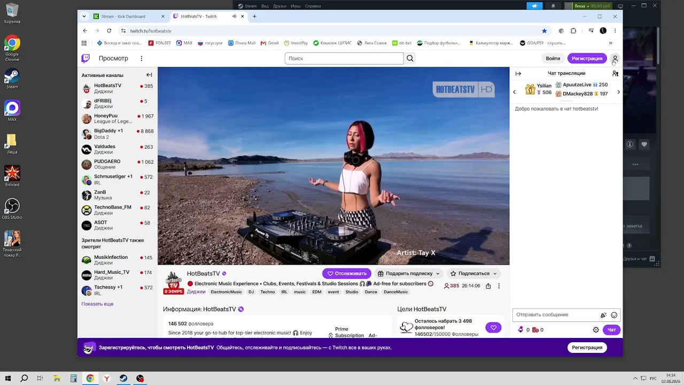
Task: Open the Twitch home logo
Action: point(85,58)
